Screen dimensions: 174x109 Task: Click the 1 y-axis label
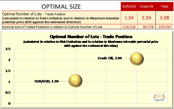(x=9, y=82)
